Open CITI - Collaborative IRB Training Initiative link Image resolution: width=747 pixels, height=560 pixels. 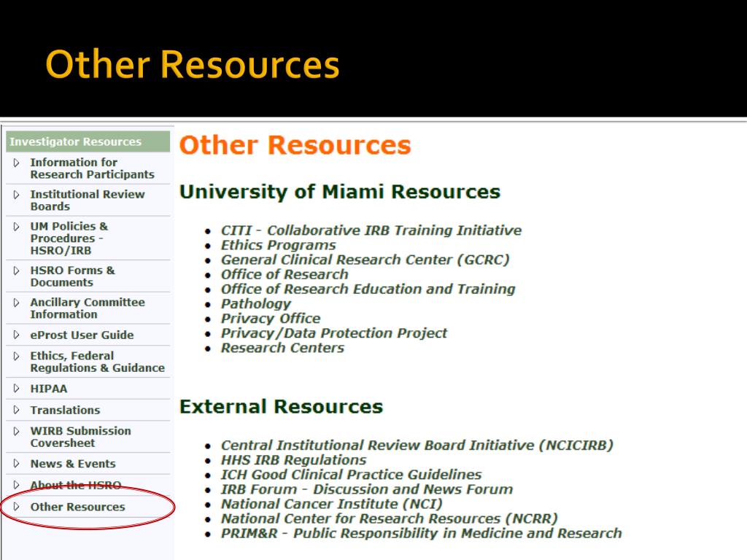coord(371,230)
